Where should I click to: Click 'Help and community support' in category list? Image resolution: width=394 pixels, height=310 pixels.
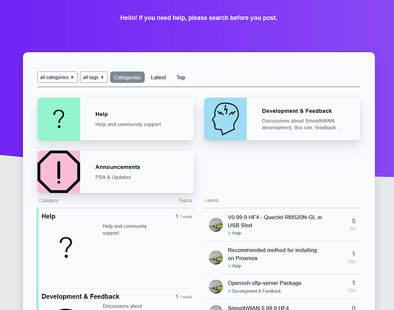pyautogui.click(x=125, y=229)
